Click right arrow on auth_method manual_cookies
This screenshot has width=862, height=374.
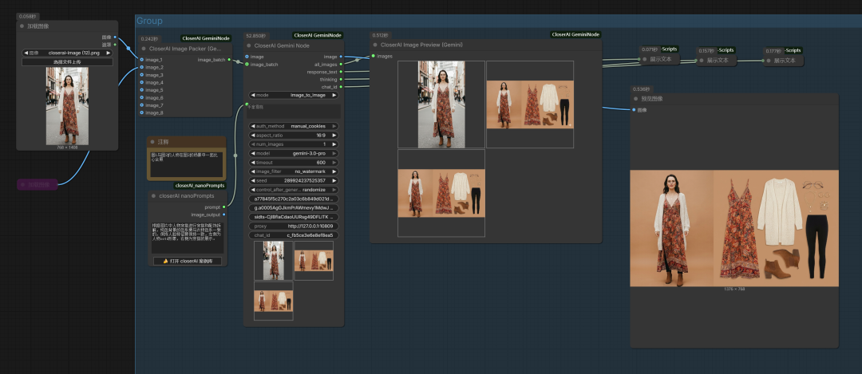point(335,126)
